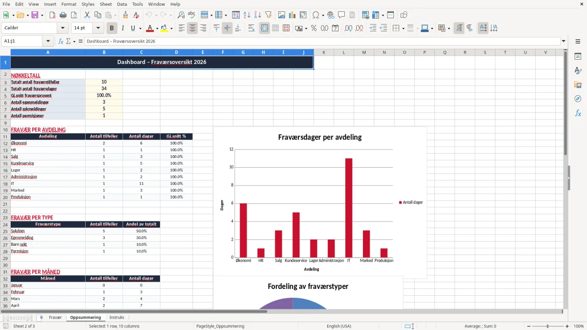Toggle Left-to-Right text direction
The height and width of the screenshot is (330, 587).
click(x=459, y=28)
